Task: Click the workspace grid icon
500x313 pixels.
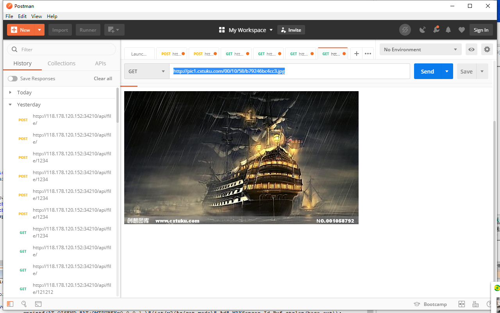Action: [x=222, y=30]
